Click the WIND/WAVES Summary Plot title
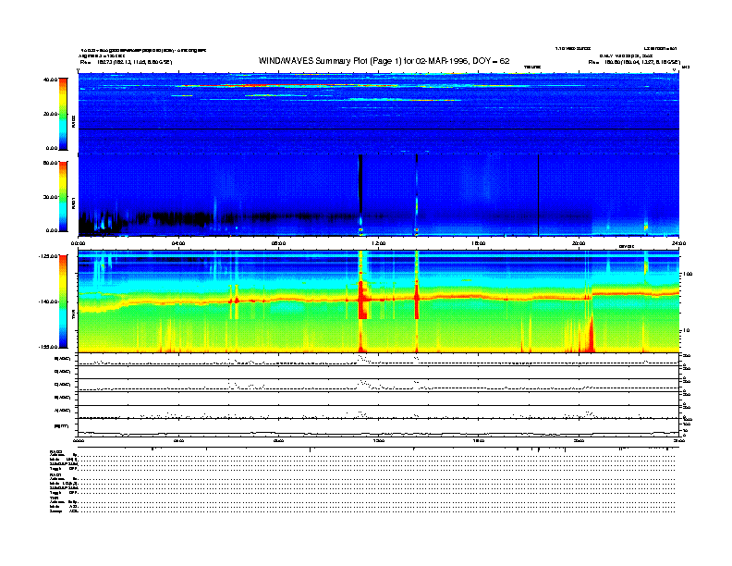Viewport: 732px width, 566px height. click(x=384, y=61)
